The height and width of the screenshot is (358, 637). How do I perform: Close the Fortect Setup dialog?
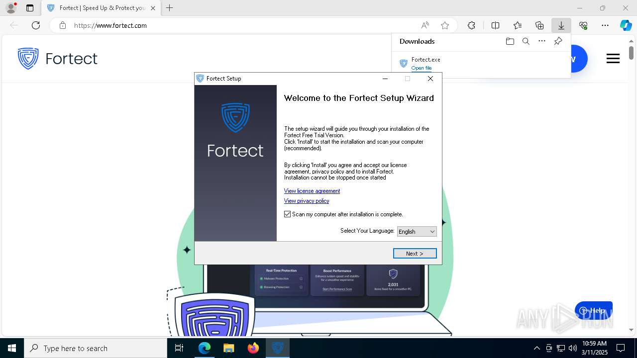(430, 79)
